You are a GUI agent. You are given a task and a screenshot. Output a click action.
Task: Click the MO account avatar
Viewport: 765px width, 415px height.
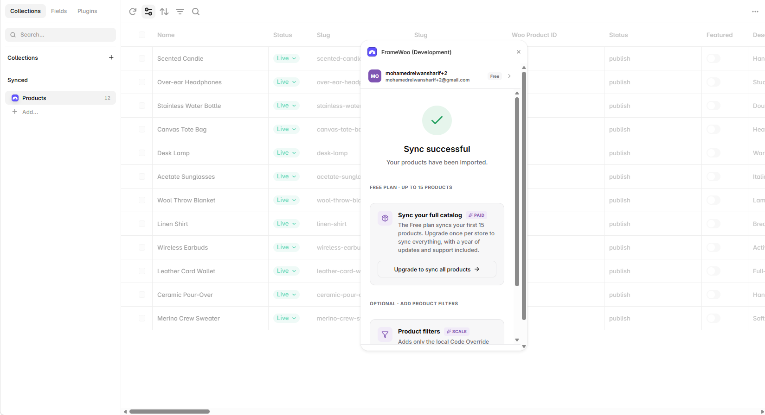pyautogui.click(x=375, y=76)
